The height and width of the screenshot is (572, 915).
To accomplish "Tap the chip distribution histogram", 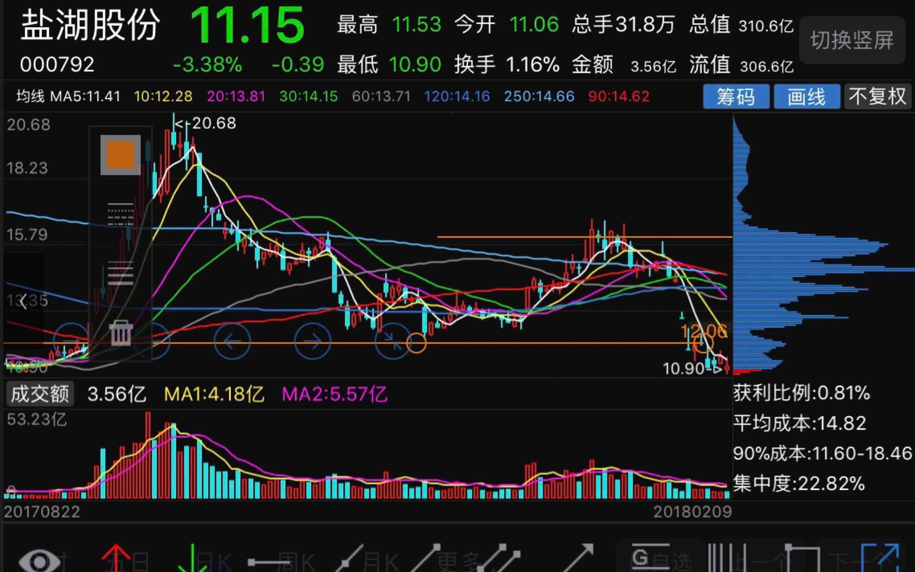I will (823, 245).
